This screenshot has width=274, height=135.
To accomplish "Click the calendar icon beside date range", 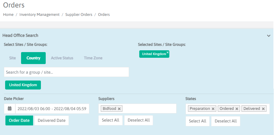I will point(10,109).
